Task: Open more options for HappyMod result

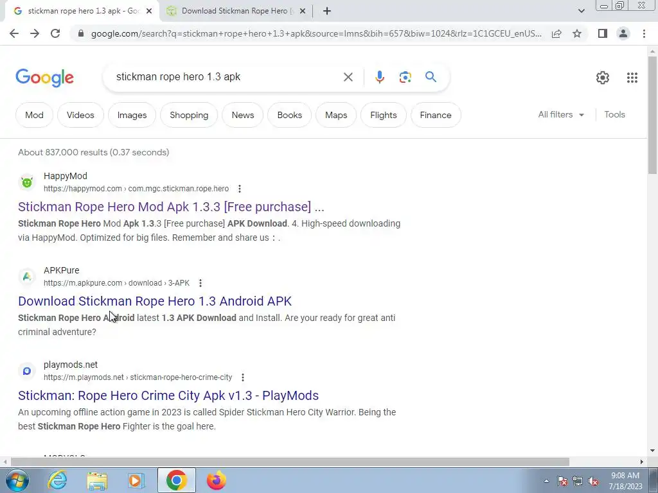Action: point(240,189)
